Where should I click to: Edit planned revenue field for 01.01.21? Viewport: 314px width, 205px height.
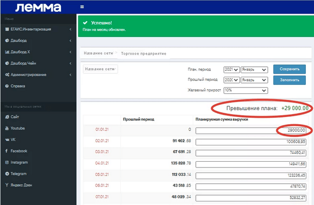point(251,130)
